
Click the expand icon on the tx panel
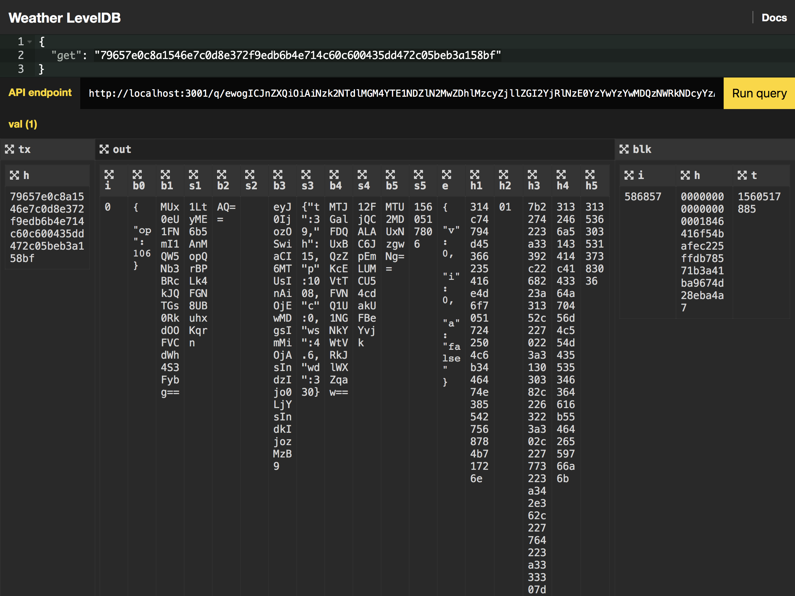11,150
